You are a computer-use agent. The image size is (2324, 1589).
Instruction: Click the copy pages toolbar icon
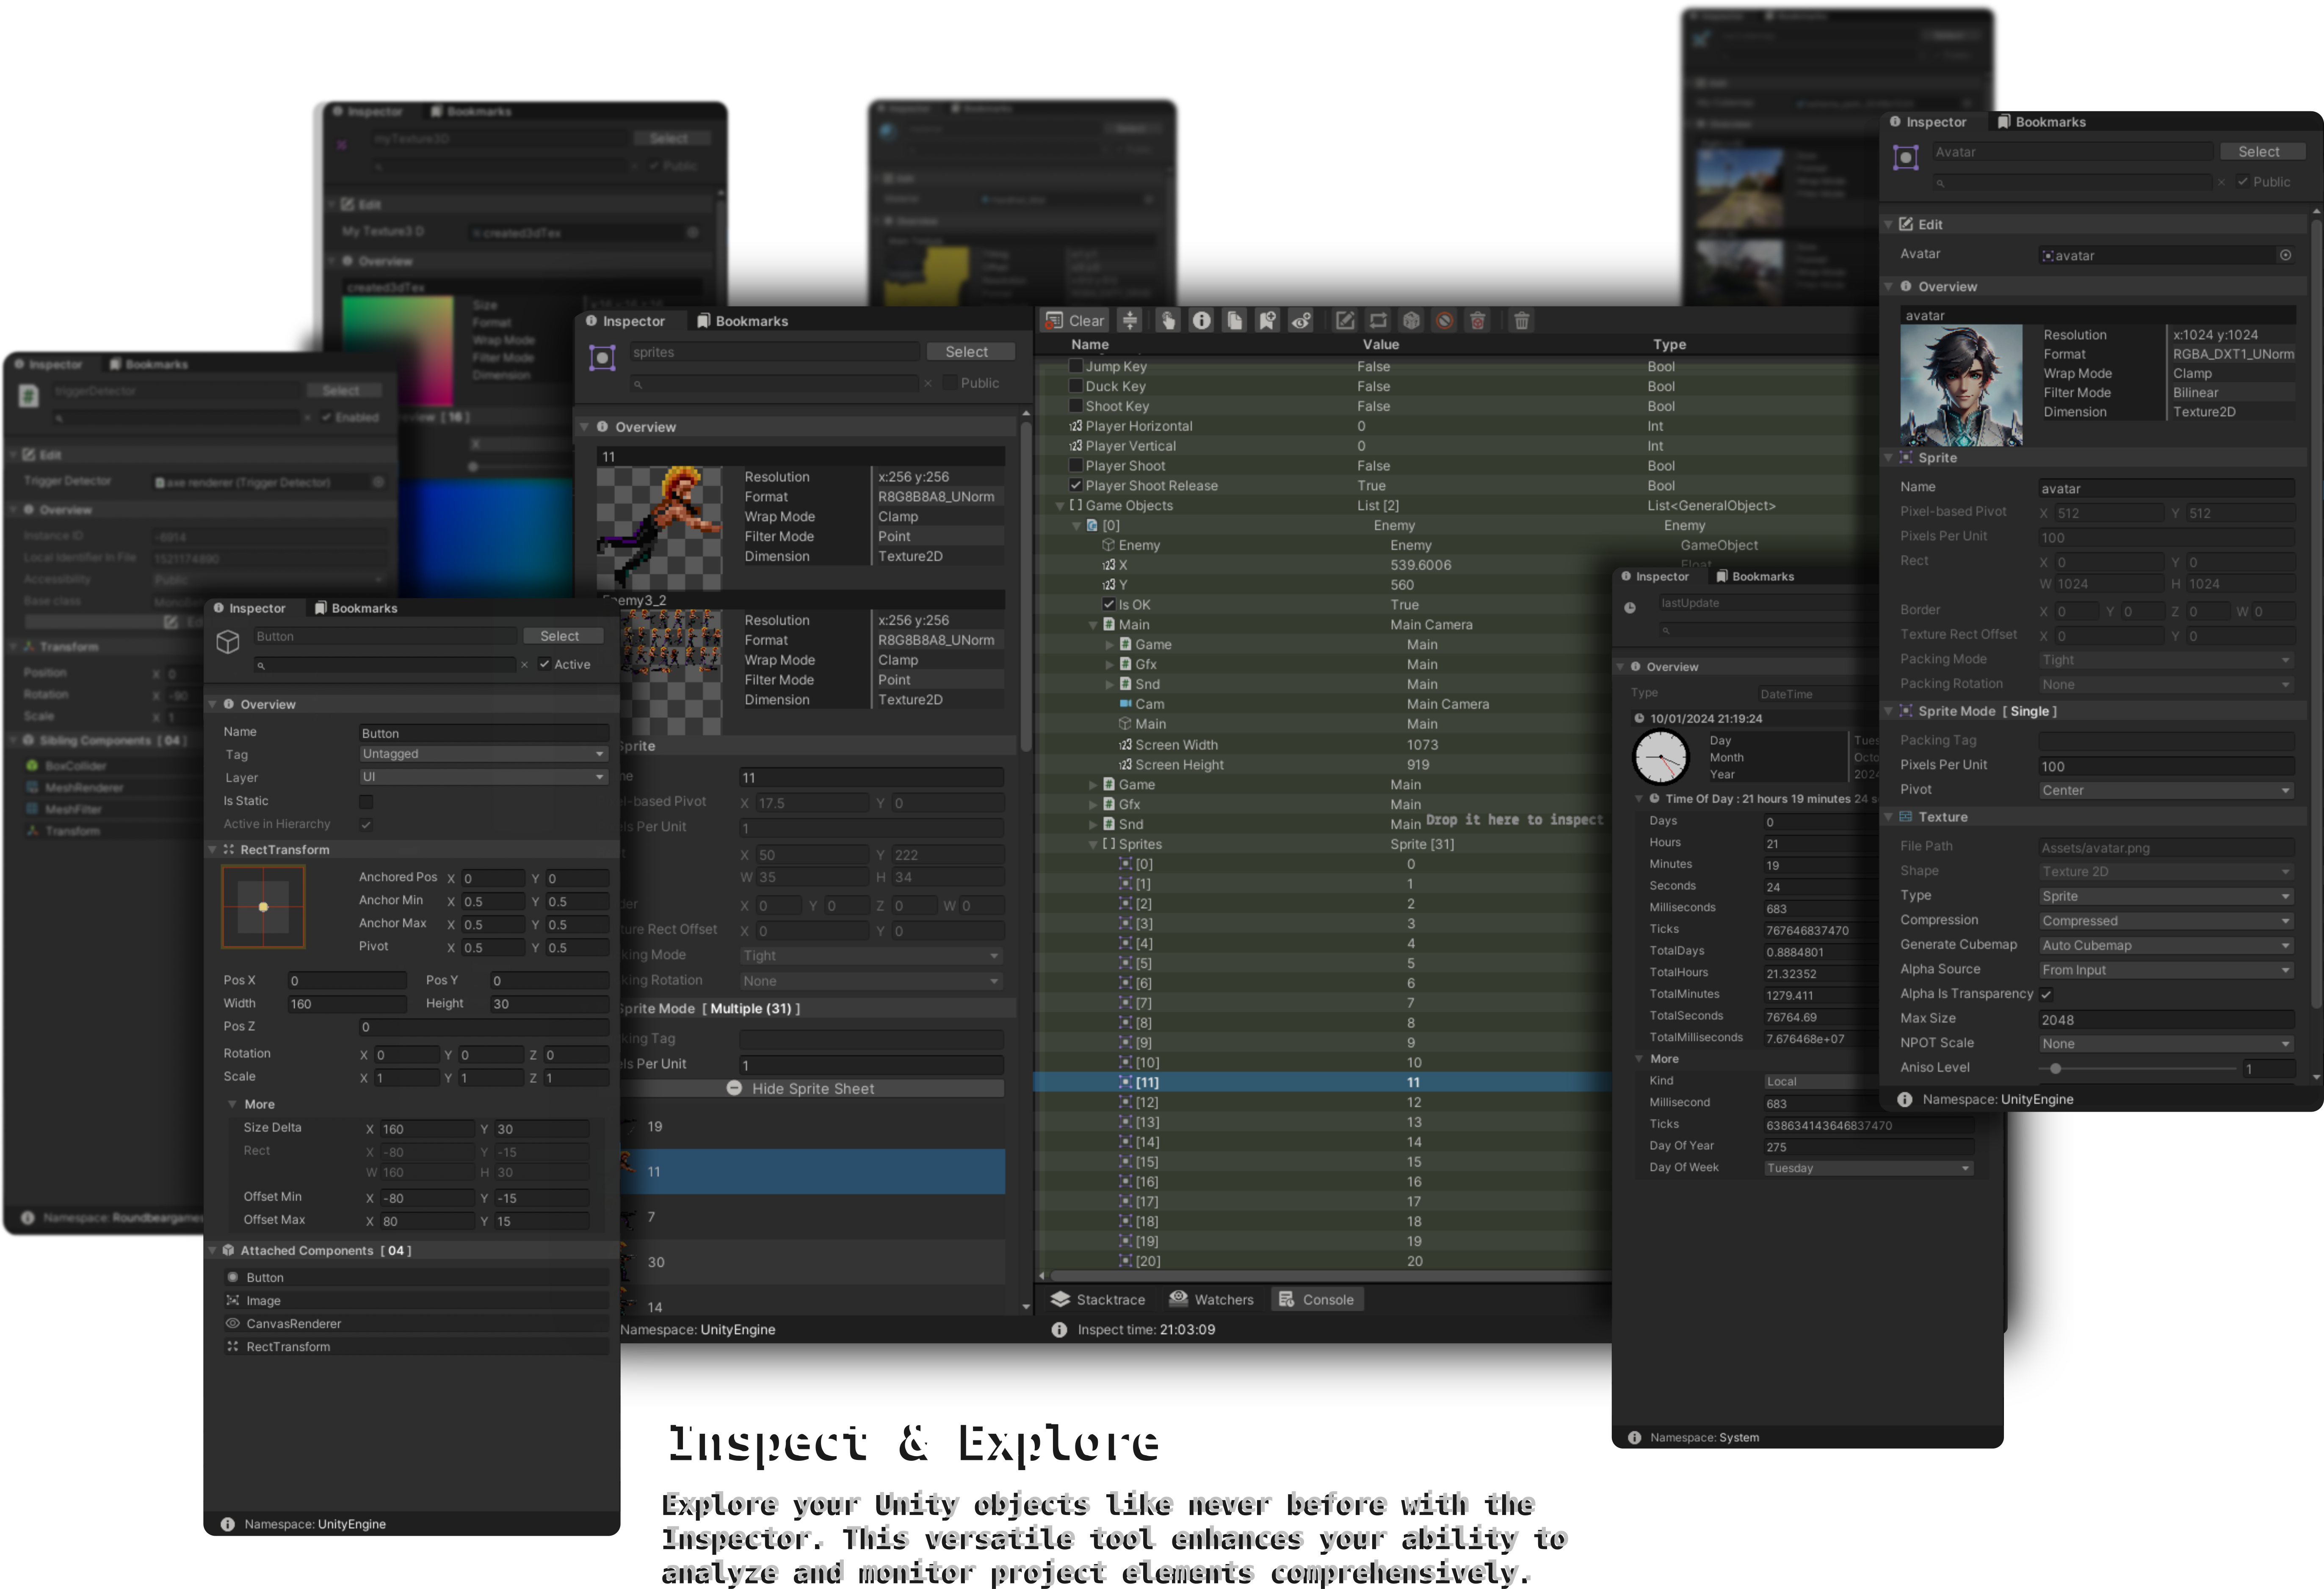pyautogui.click(x=1234, y=321)
